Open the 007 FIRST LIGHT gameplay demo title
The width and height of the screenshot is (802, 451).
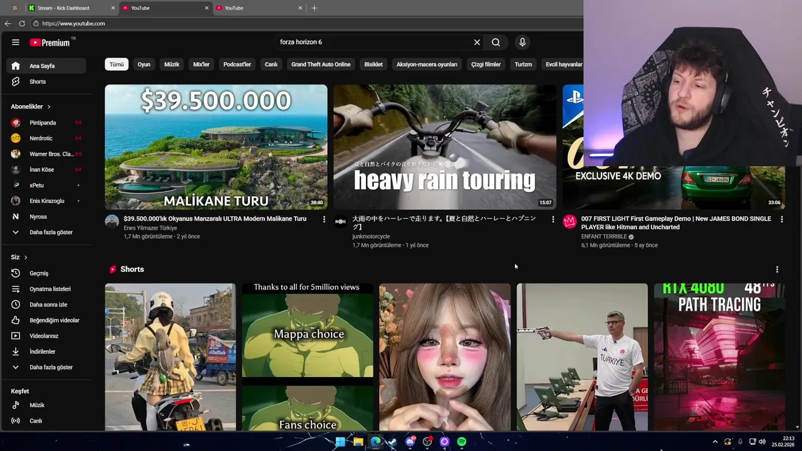point(676,223)
